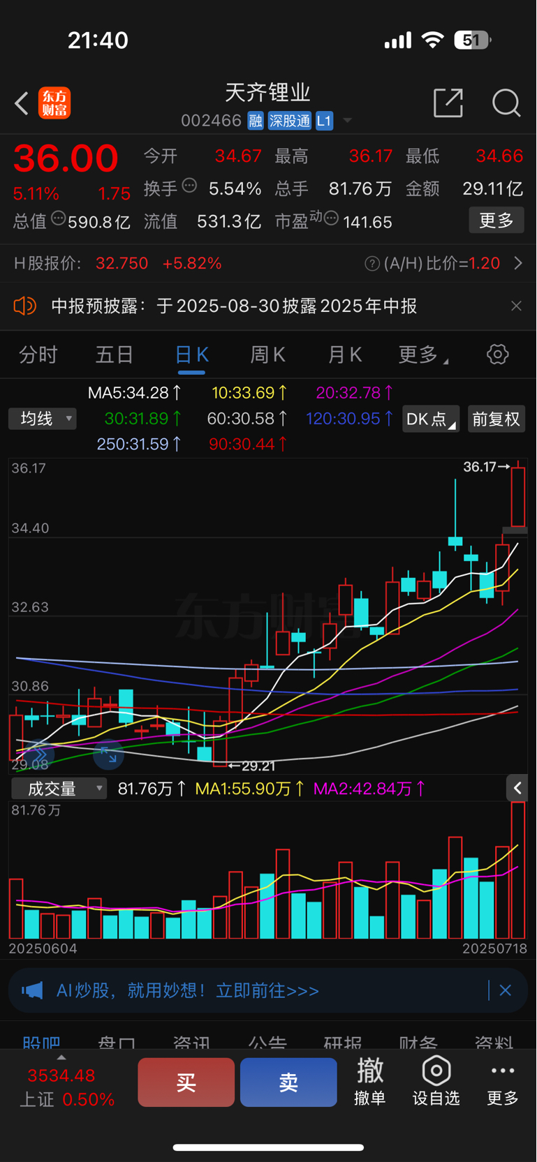Open the 均线 indicator dropdown
Viewport: 537px width, 1162px height.
click(43, 419)
